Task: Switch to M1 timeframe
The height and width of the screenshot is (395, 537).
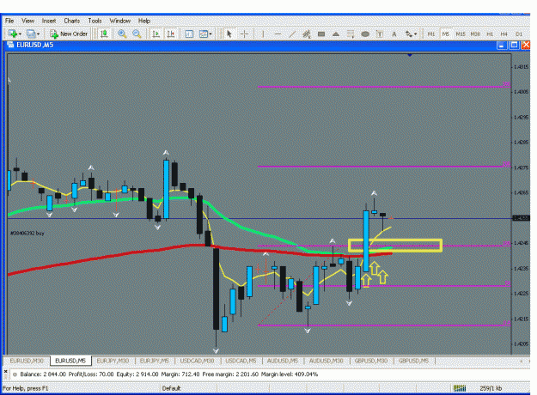Action: tap(431, 33)
